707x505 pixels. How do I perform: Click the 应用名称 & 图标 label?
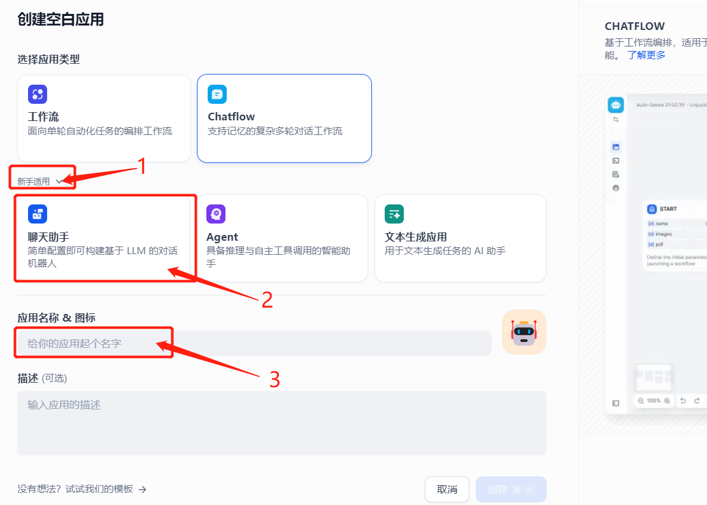point(56,318)
